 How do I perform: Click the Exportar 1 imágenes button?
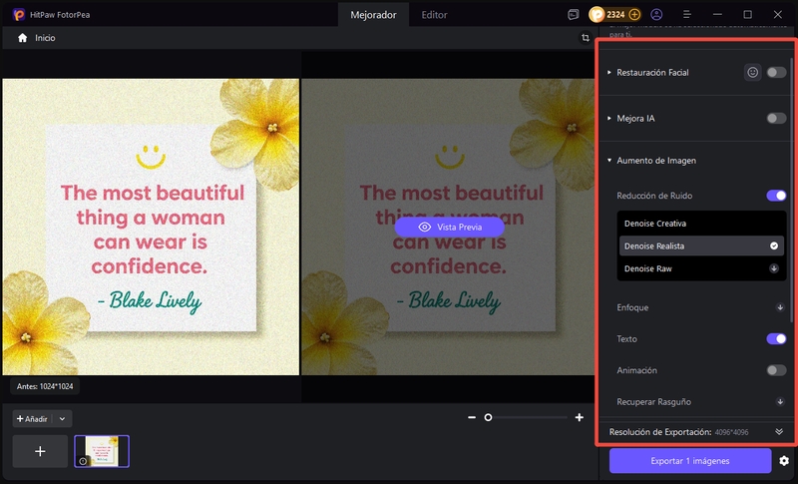point(690,460)
